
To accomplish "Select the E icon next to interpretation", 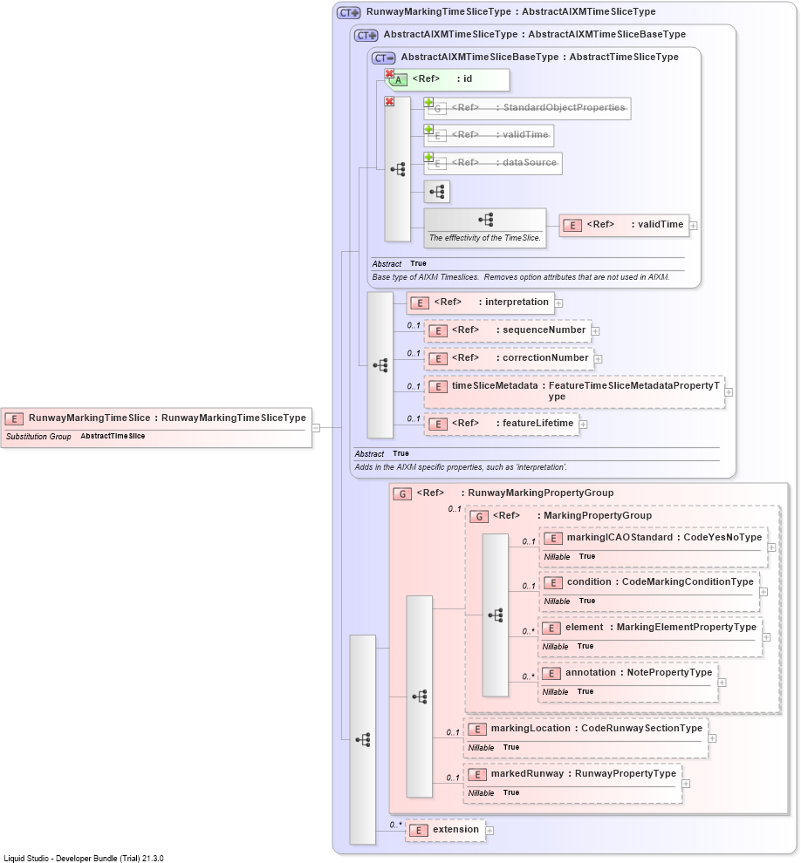I will [420, 302].
